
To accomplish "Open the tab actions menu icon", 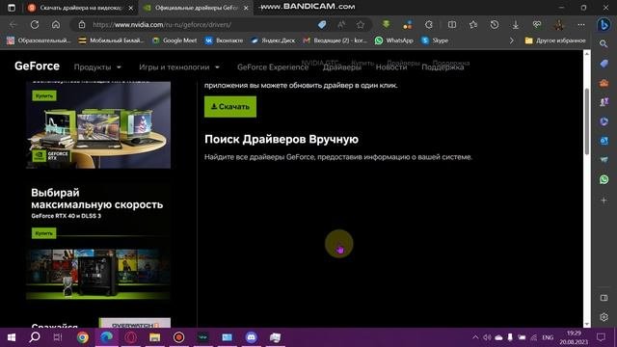I will [12, 8].
